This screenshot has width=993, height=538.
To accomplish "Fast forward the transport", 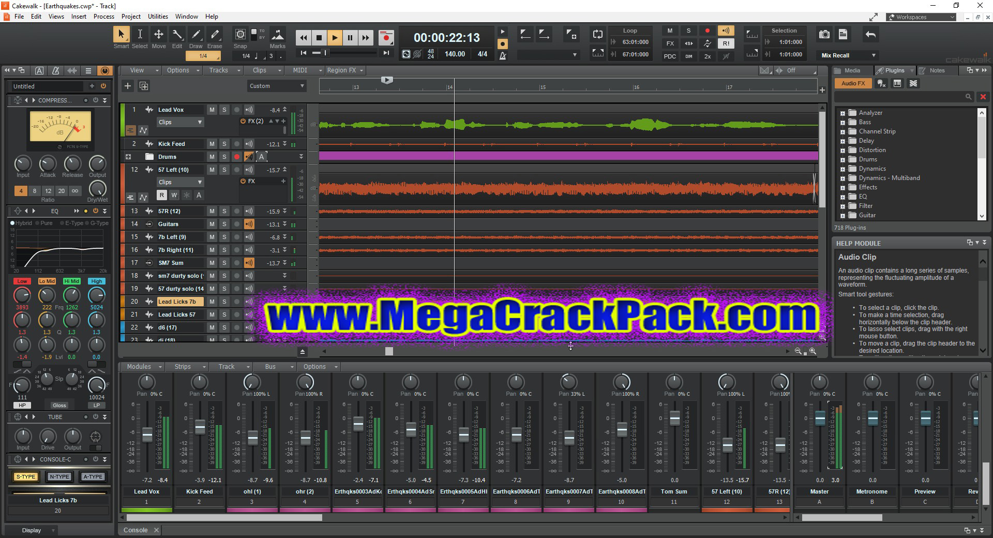I will [x=366, y=37].
